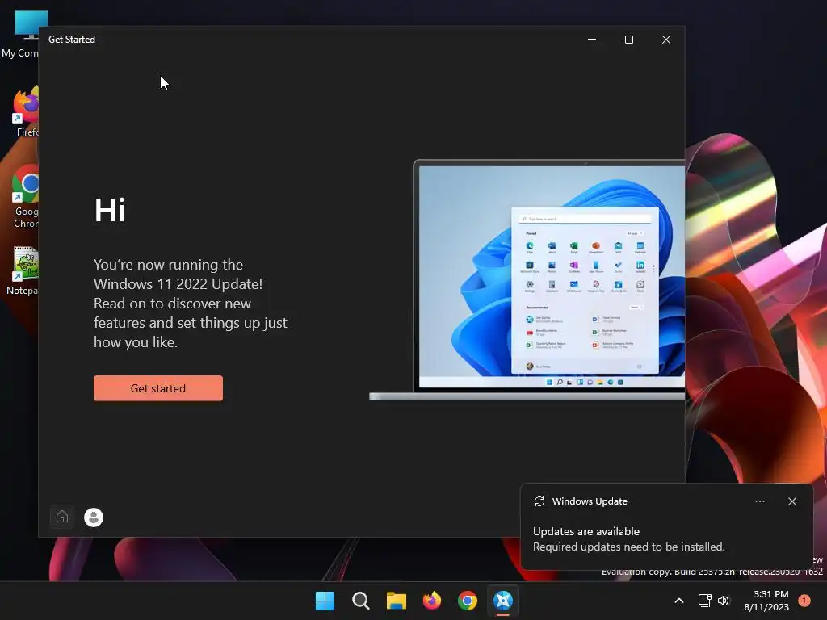Show hidden system tray icons
827x620 pixels.
click(679, 601)
